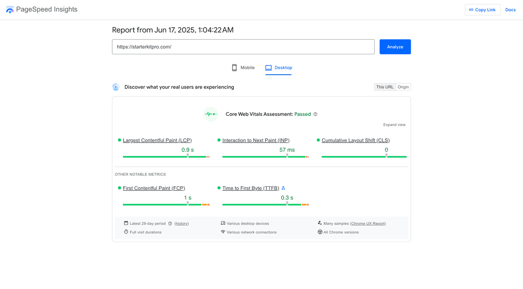Click the desktop laptop icon

point(268,68)
